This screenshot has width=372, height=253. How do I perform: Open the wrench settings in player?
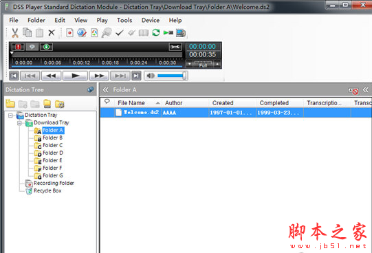175,47
